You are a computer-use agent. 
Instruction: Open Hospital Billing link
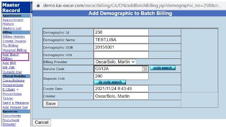pyautogui.click(x=15, y=50)
